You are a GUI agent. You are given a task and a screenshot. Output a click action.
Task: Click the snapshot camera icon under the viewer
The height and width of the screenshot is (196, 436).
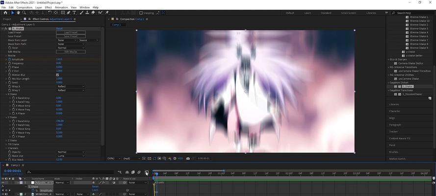point(188,159)
